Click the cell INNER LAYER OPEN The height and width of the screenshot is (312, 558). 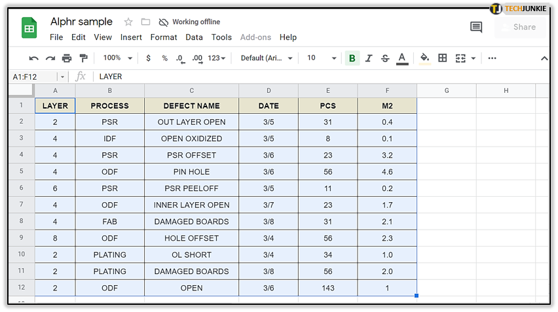[x=191, y=205]
